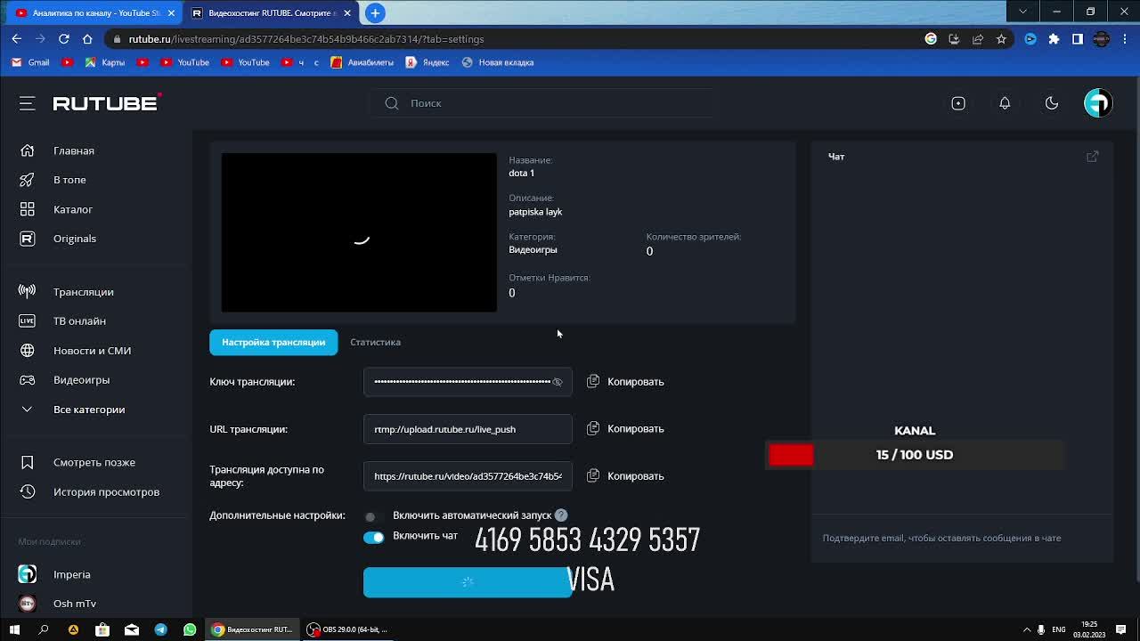Click Подтвердите email chat notice
This screenshot has width=1140, height=641.
(941, 538)
